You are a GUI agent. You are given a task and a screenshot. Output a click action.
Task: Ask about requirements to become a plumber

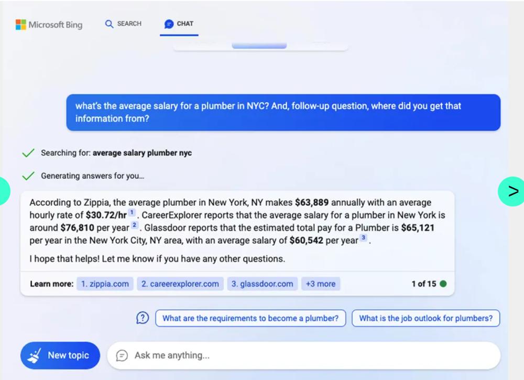(x=250, y=318)
